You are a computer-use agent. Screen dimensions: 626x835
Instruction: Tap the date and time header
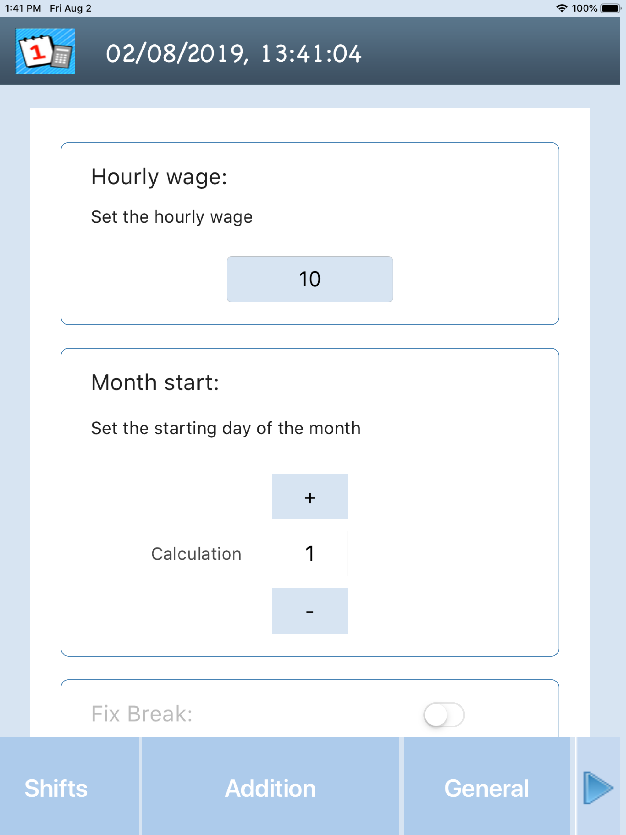click(233, 53)
